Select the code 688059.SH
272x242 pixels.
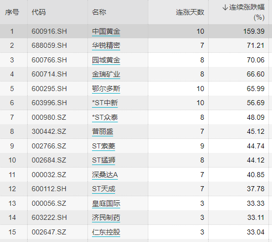point(49,45)
